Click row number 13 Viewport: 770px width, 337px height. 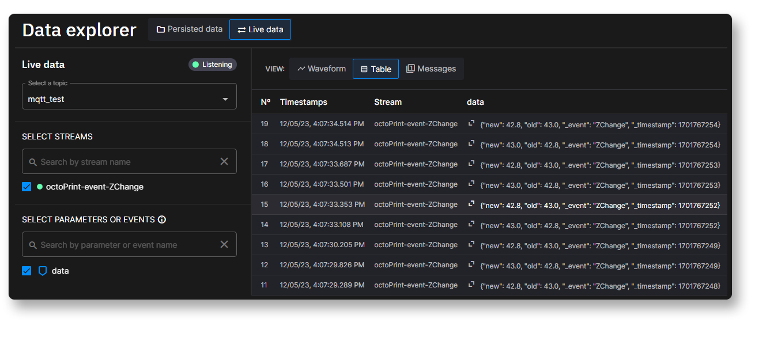click(x=265, y=245)
